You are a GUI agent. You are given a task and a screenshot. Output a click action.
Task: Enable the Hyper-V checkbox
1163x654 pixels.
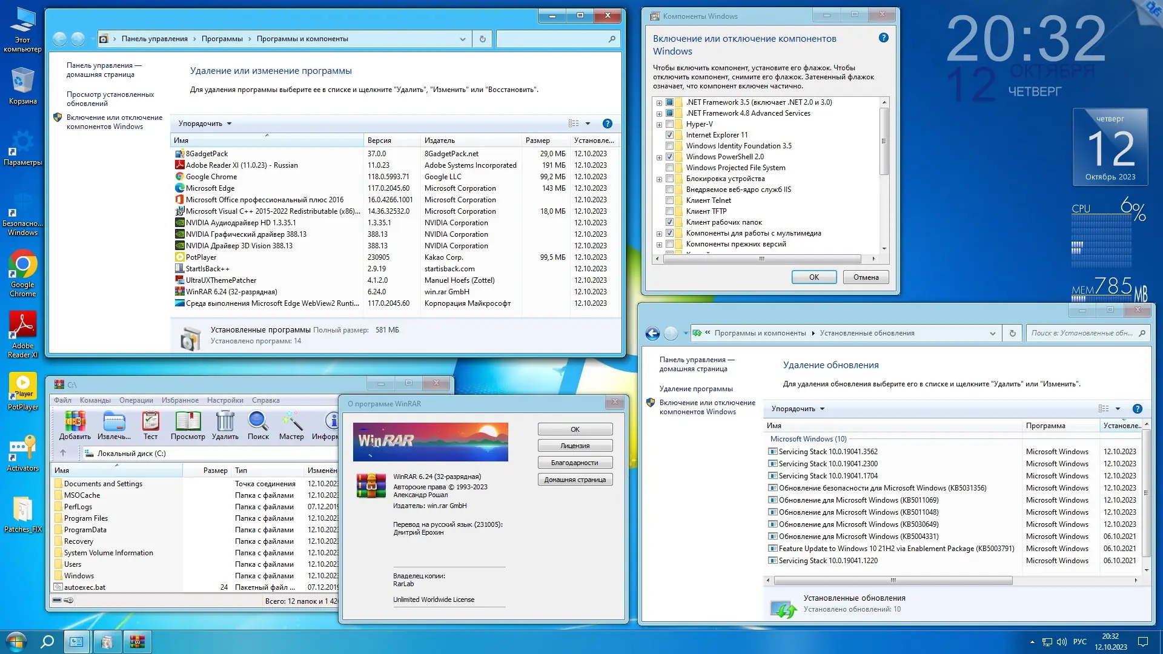coord(669,124)
